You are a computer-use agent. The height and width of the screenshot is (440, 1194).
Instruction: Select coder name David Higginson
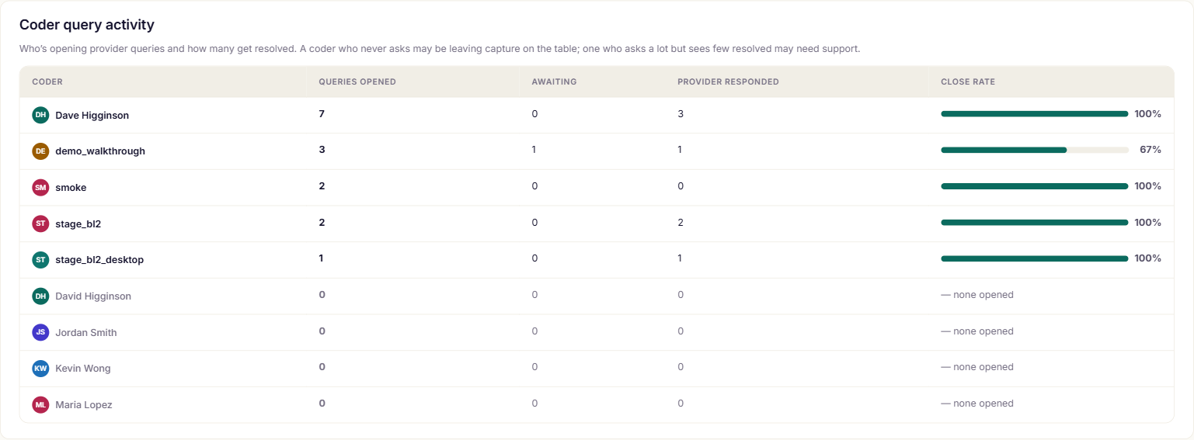(93, 296)
